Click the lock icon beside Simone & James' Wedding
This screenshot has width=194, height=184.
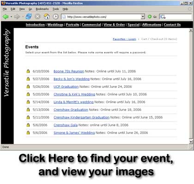28,132
